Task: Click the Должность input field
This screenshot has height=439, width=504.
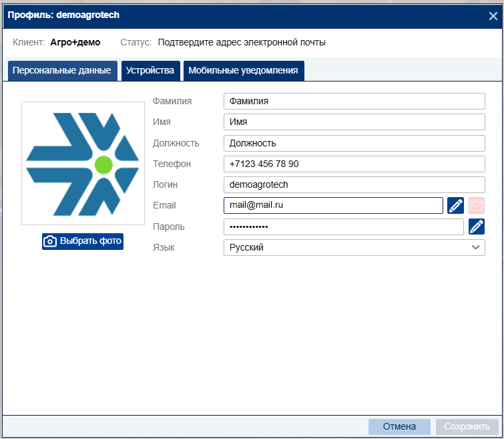Action: (x=354, y=143)
